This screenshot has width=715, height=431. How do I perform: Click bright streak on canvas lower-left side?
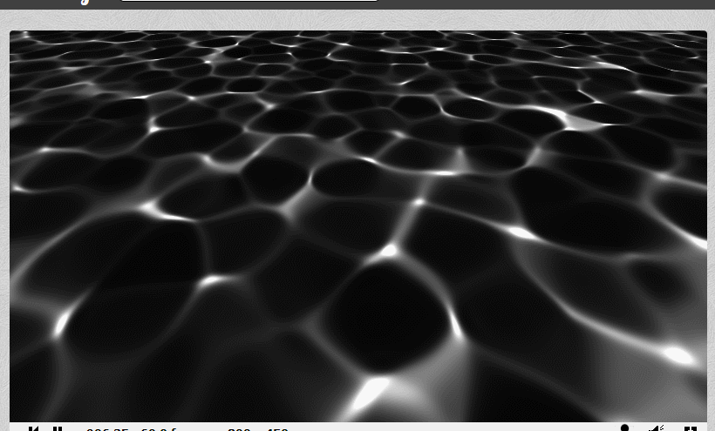point(62,325)
